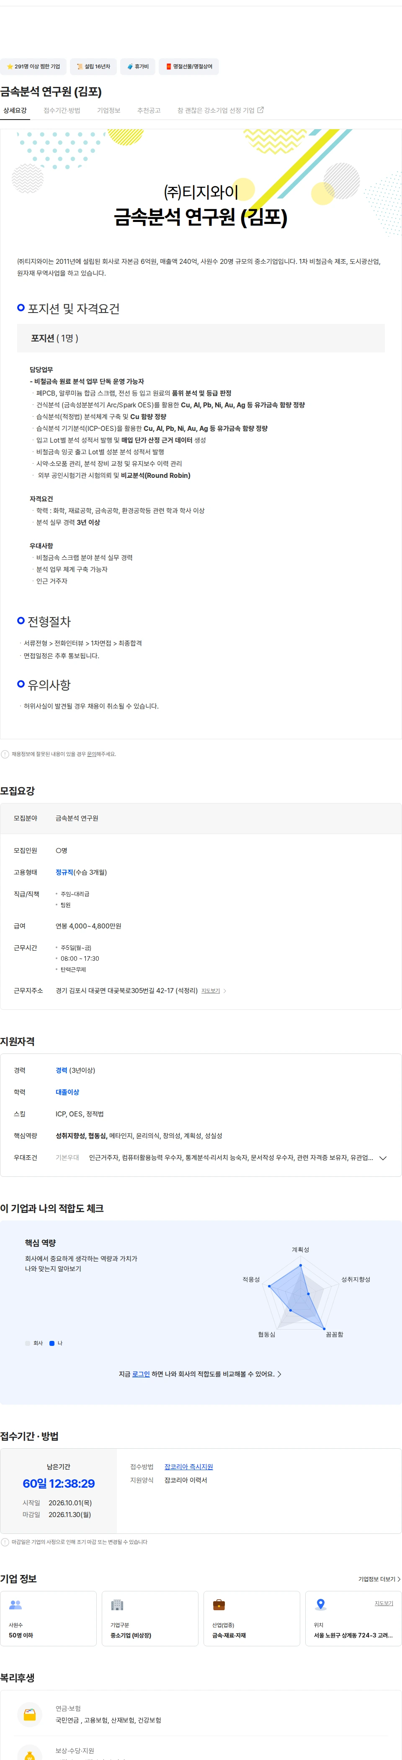Switch to the 추천공고 tab
Image resolution: width=402 pixels, height=1760 pixels.
click(x=149, y=111)
